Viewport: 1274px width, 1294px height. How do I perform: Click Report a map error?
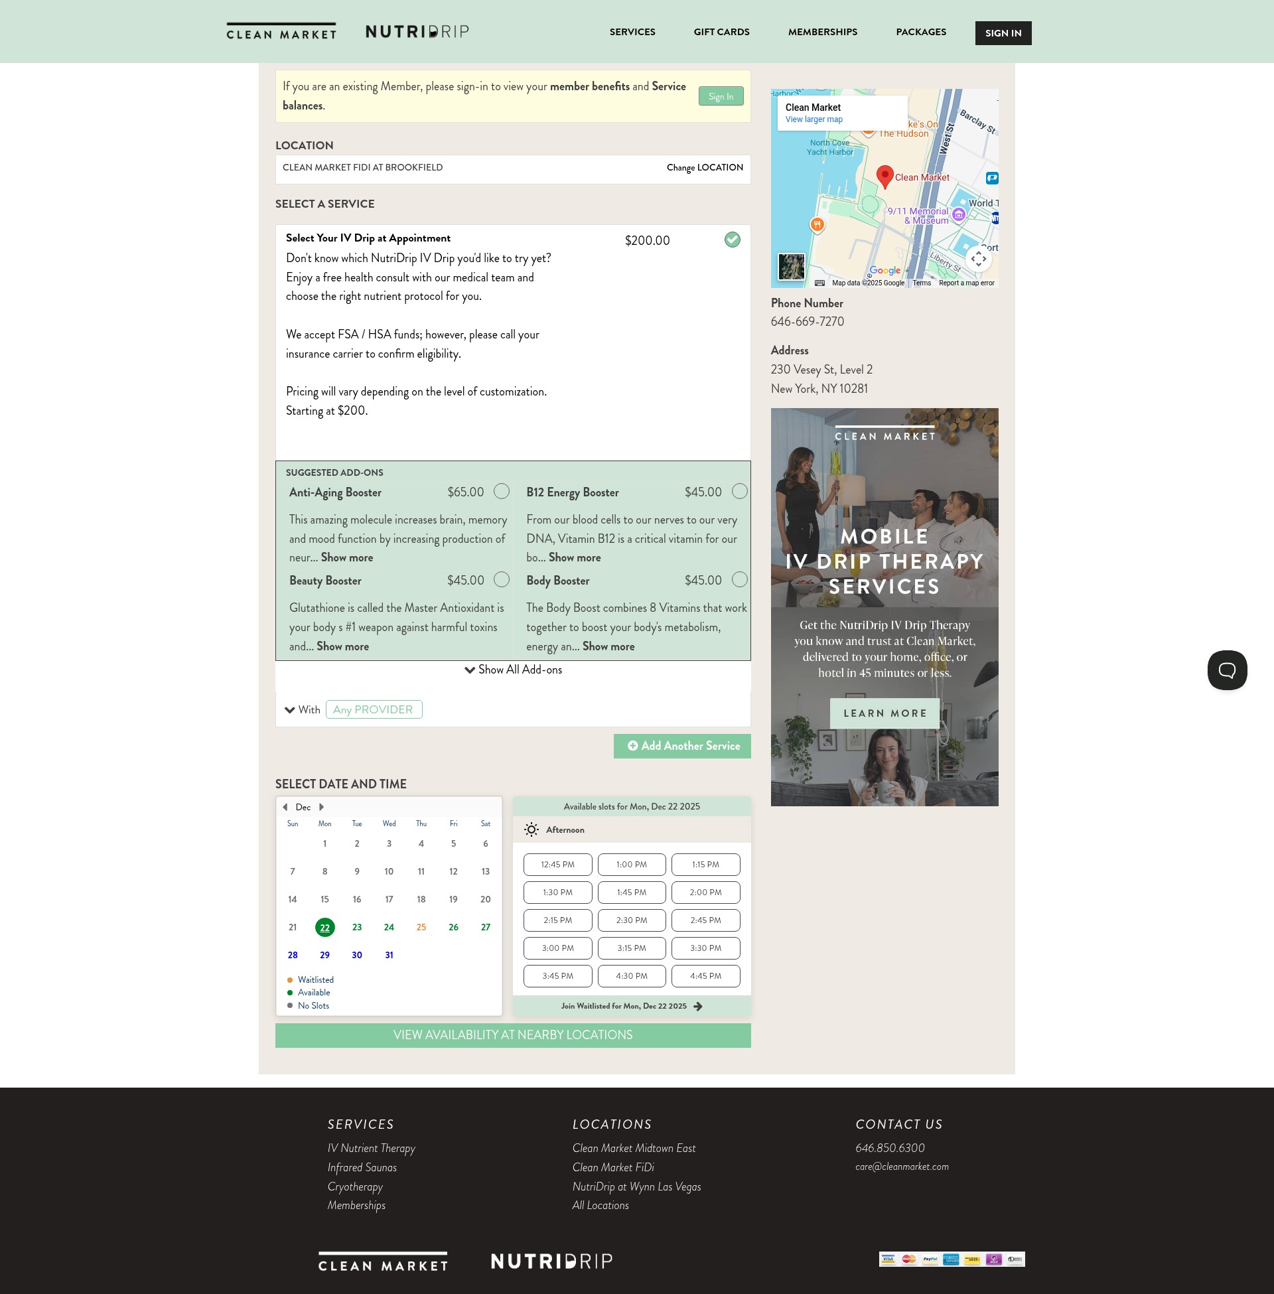coord(966,283)
